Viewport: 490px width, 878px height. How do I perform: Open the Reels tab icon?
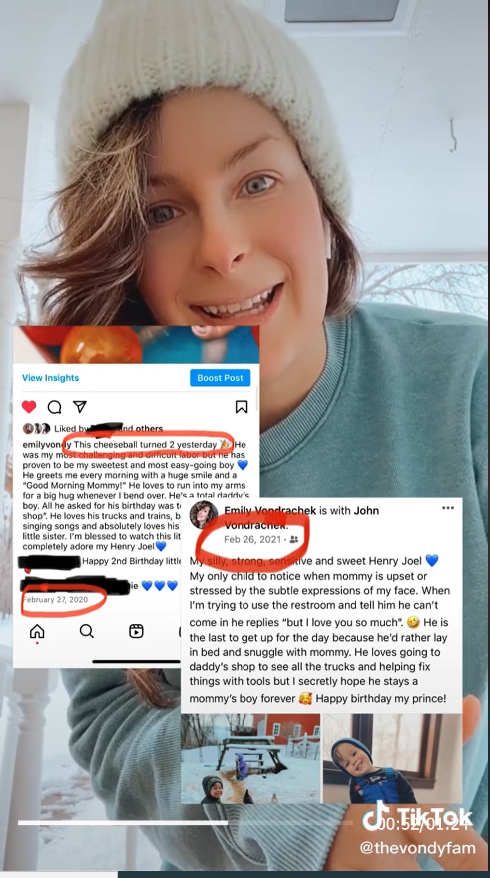tap(136, 631)
